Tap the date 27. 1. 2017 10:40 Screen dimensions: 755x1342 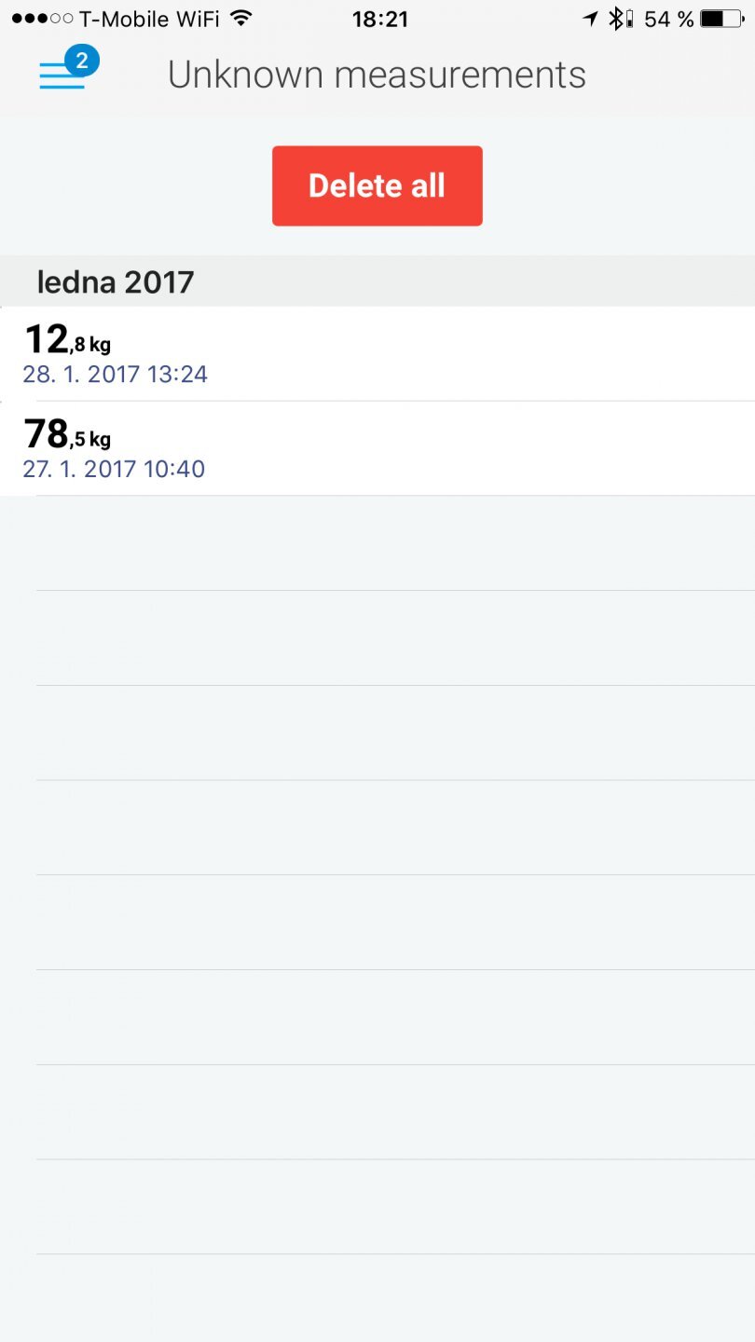pos(114,469)
